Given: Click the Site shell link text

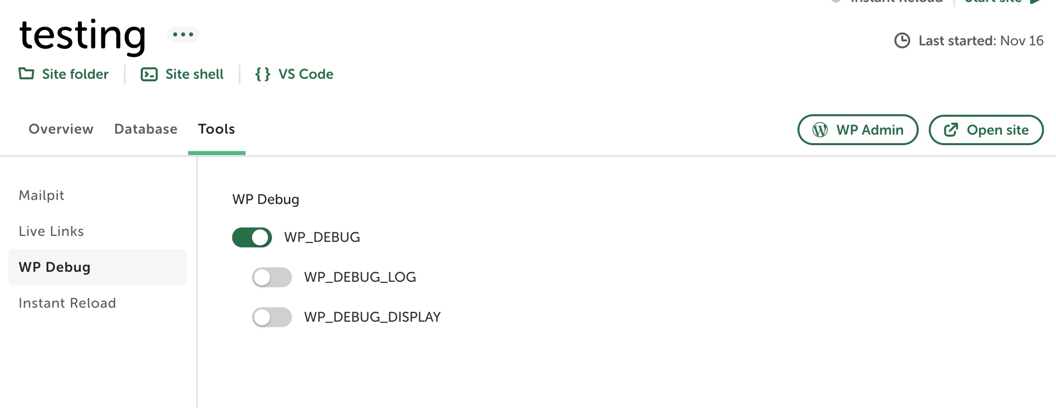Looking at the screenshot, I should [194, 74].
